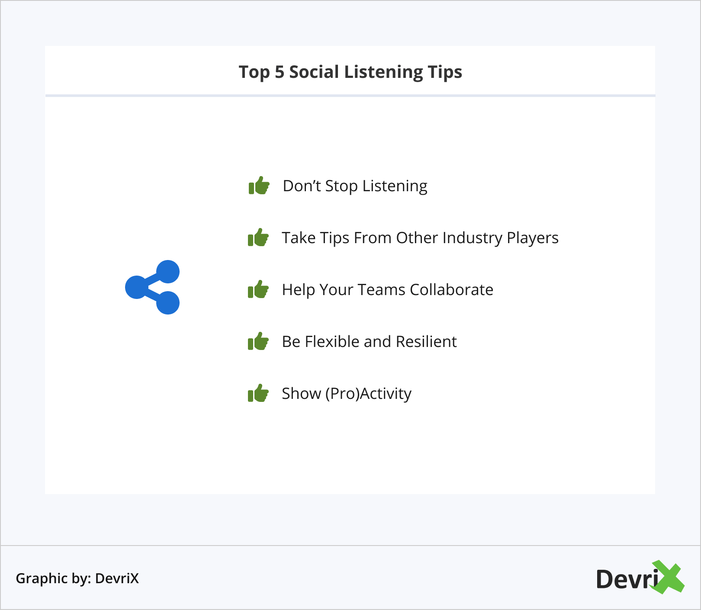Click the divider line under the title
Viewport: 701px width, 610px height.
coord(350,95)
